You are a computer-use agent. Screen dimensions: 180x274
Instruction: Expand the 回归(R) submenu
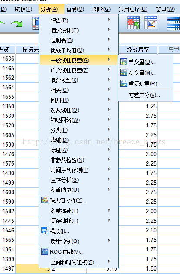click(79, 100)
